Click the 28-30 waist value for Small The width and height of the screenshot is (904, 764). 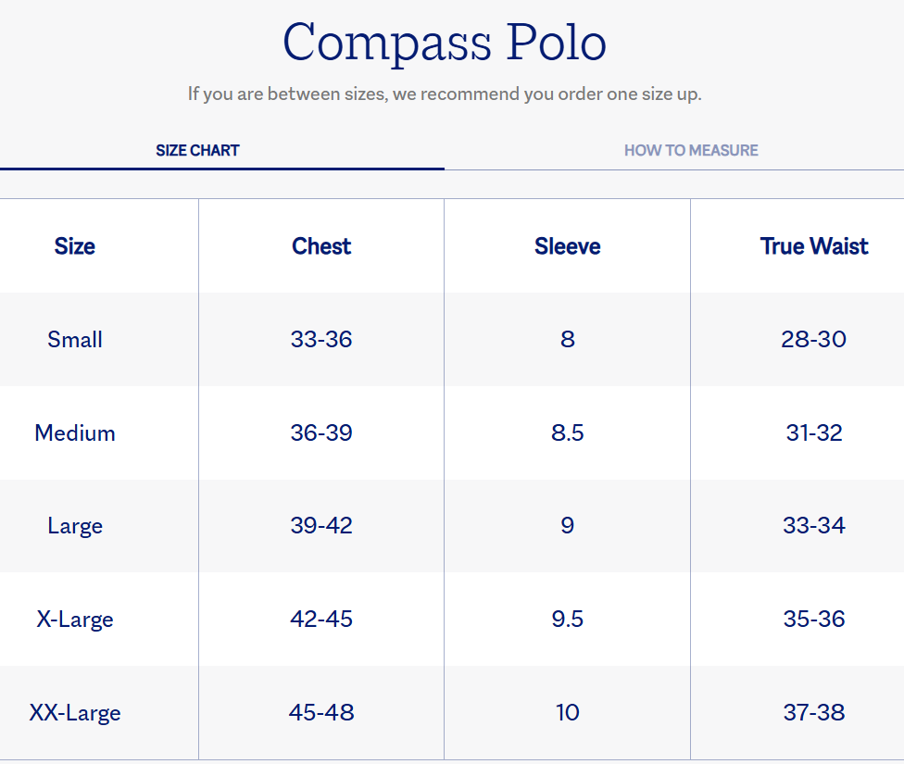pos(814,339)
